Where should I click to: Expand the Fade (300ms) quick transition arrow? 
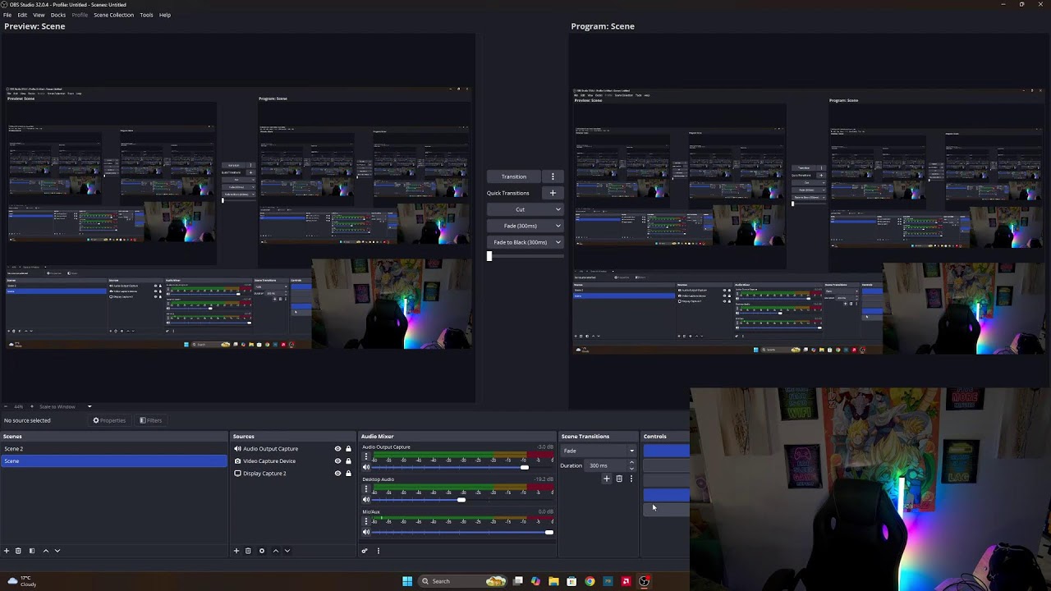(558, 226)
